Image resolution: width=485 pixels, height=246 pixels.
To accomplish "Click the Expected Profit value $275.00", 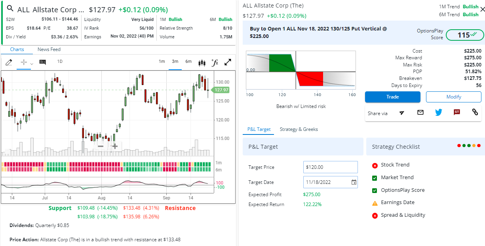I will [x=312, y=194].
